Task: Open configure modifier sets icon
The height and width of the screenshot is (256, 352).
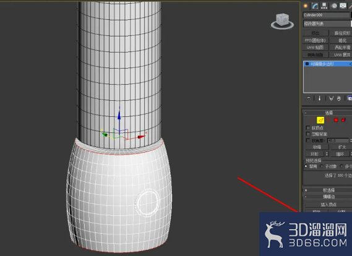Action: tap(350, 98)
